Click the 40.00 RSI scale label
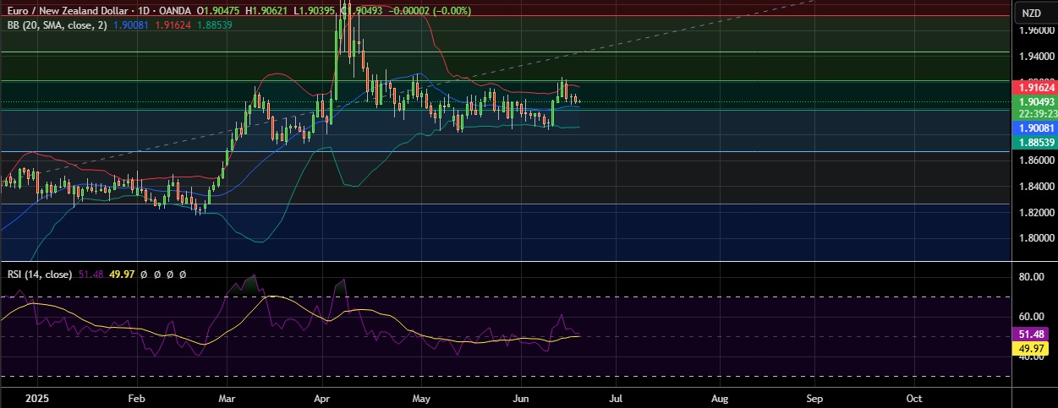This screenshot has width=1058, height=408. point(1032,357)
